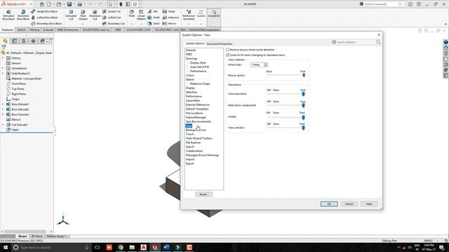Open the PropertyManager tab icon
Viewport: 449px width, 252px height.
14,41
